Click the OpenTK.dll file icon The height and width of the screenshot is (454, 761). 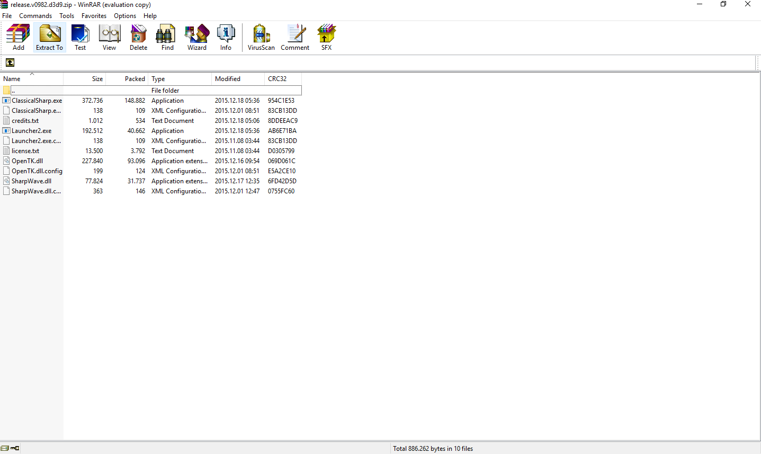(x=6, y=161)
